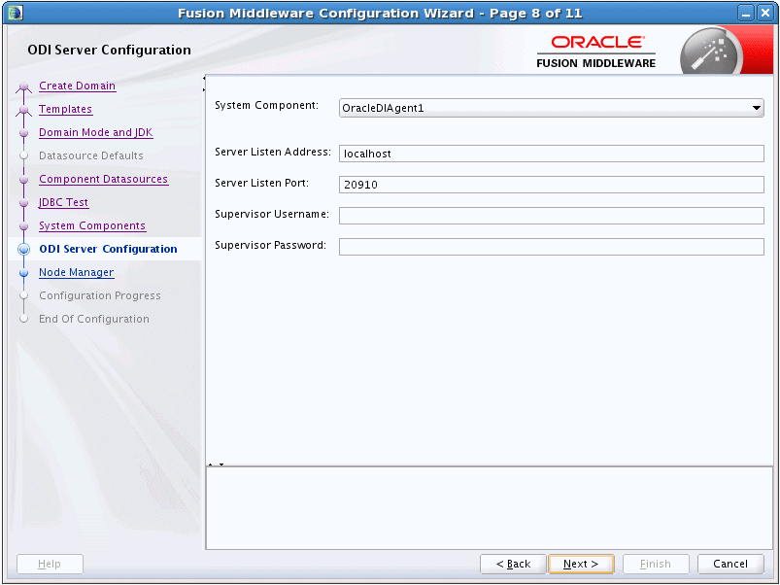This screenshot has width=780, height=585.
Task: Jump to the JDBC Test step
Action: (x=63, y=202)
